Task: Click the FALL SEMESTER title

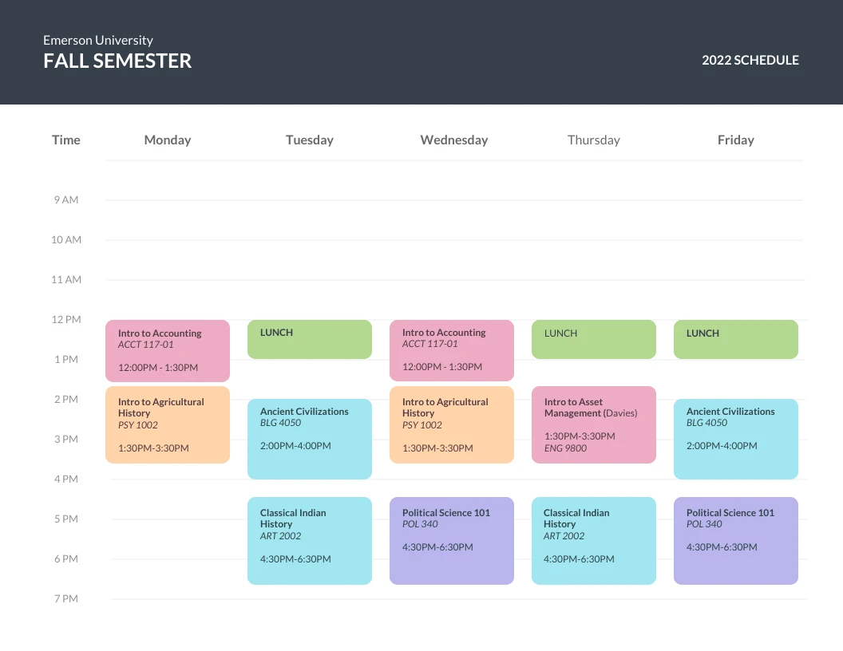Action: pos(117,61)
